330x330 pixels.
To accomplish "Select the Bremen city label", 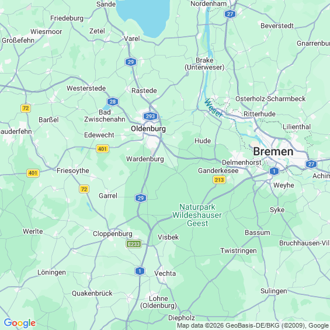I will click(x=273, y=151).
